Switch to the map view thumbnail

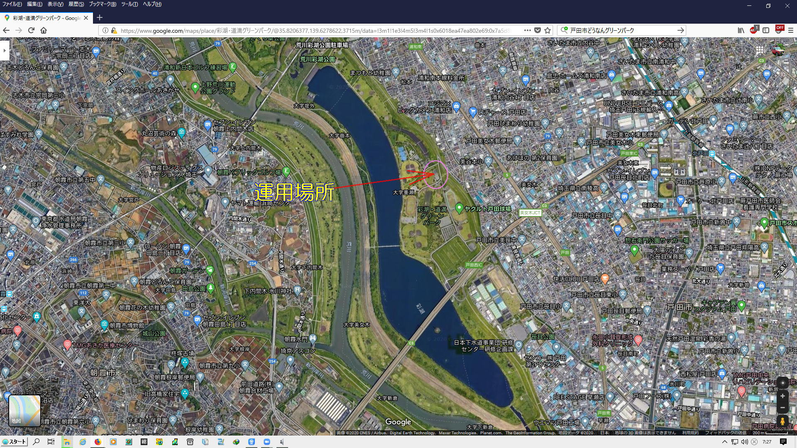tap(24, 411)
